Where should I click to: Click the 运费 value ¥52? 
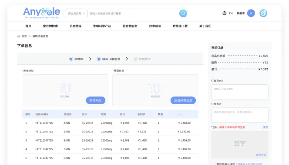pos(265,63)
